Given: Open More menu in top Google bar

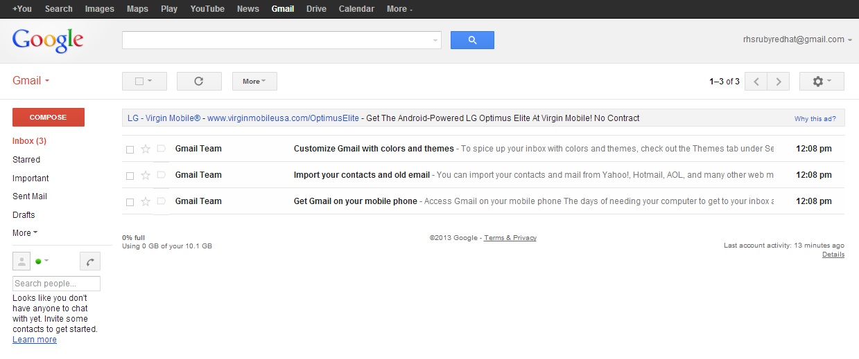Looking at the screenshot, I should [399, 9].
